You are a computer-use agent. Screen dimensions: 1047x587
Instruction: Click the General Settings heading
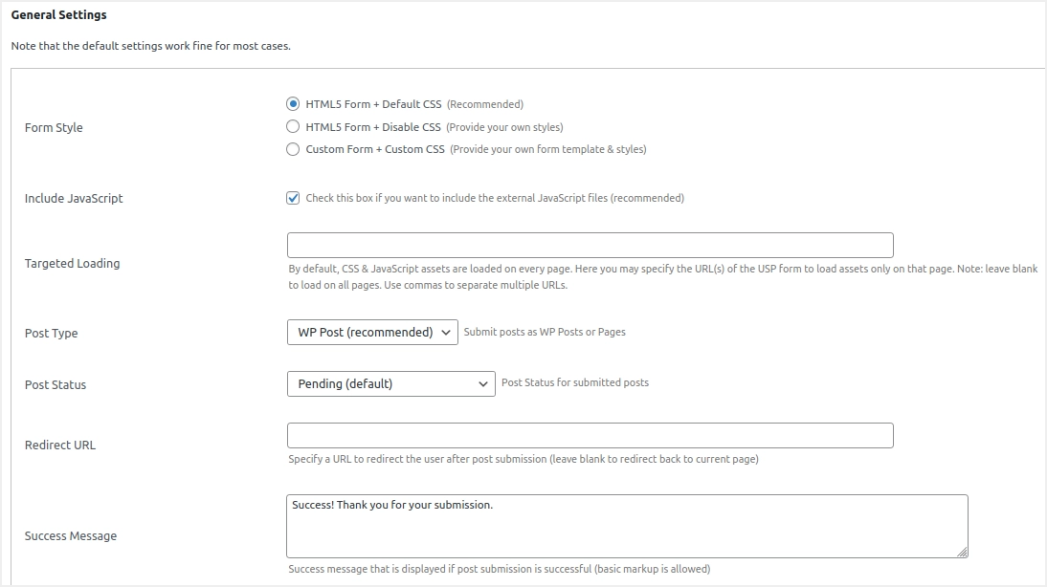[x=58, y=15]
